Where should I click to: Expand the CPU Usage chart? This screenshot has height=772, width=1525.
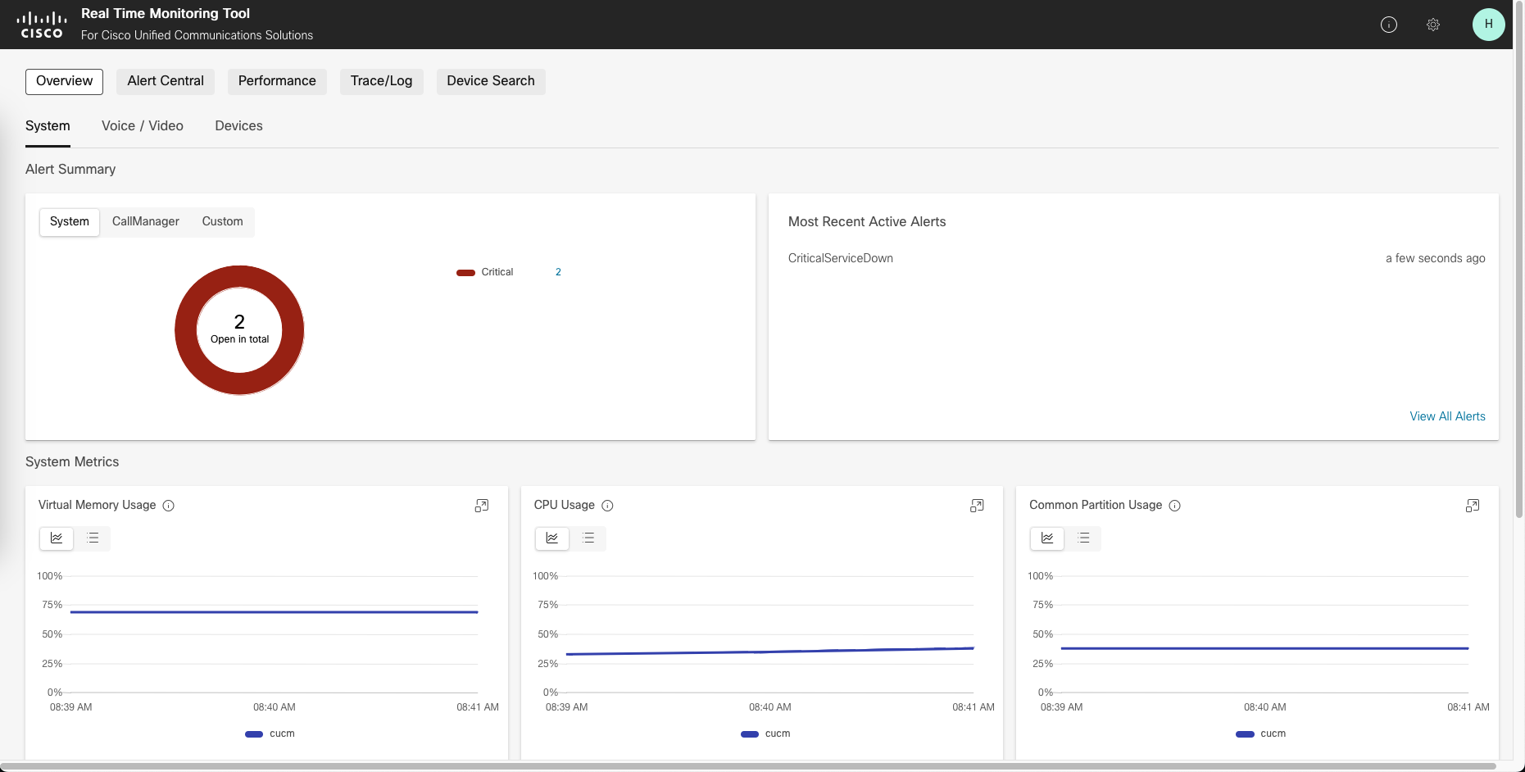[977, 506]
